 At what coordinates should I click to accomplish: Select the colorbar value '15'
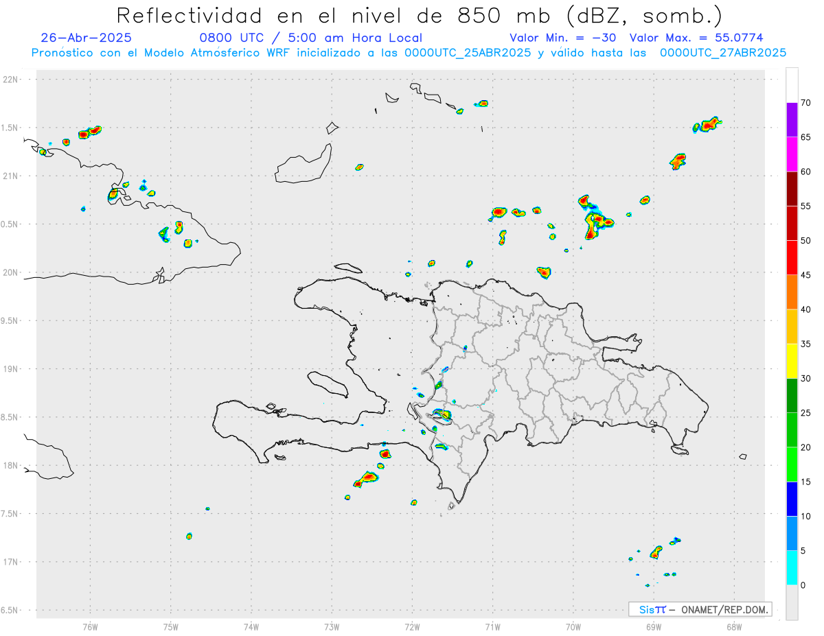tap(805, 482)
